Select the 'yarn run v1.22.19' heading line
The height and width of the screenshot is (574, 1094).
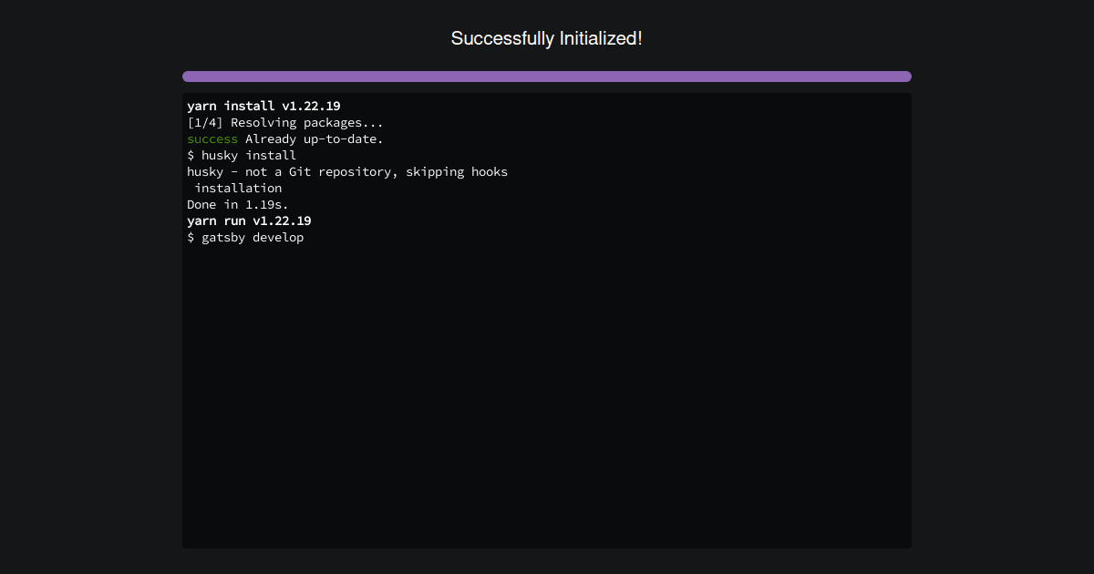pyautogui.click(x=248, y=220)
